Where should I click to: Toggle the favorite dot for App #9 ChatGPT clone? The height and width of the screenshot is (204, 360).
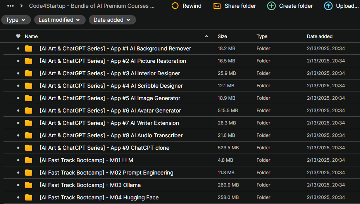(x=18, y=148)
